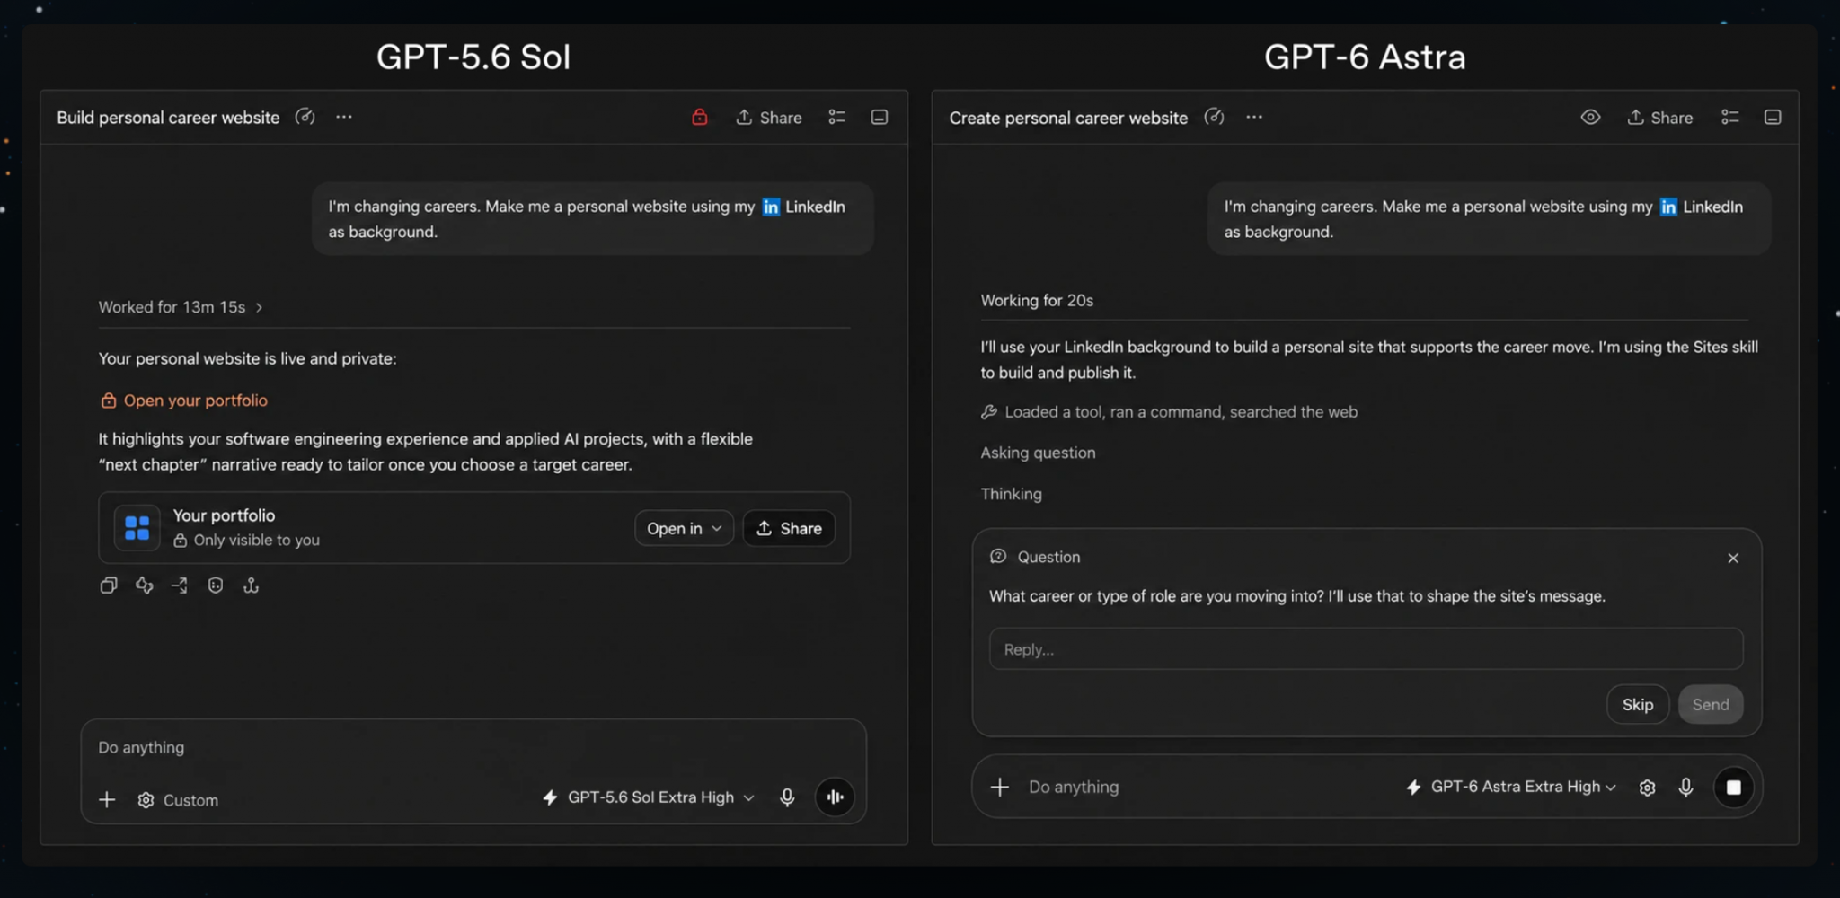Expand the "Worked for 13m 15s" details

click(181, 307)
